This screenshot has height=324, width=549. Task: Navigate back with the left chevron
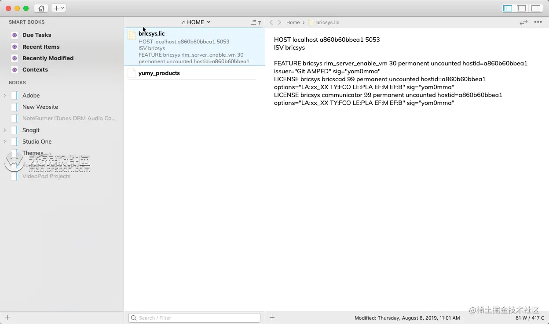(x=271, y=22)
